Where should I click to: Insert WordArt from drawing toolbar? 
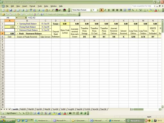[38, 113]
